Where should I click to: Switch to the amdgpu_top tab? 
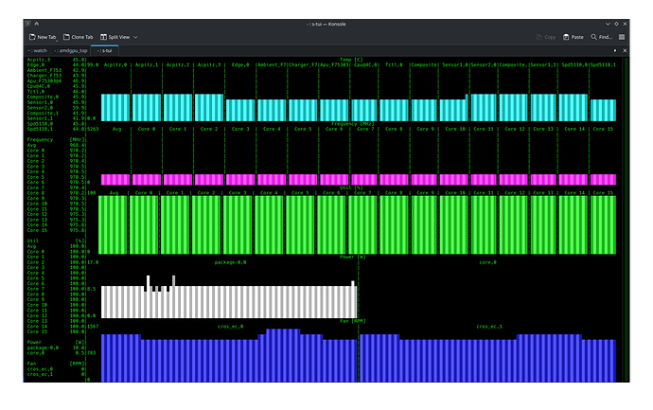click(71, 50)
